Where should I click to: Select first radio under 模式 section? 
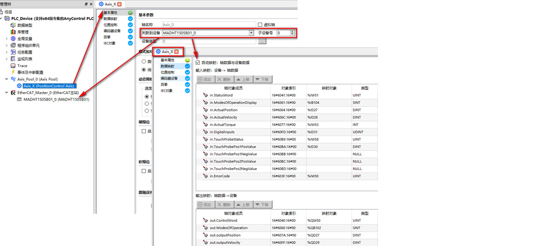(x=144, y=61)
